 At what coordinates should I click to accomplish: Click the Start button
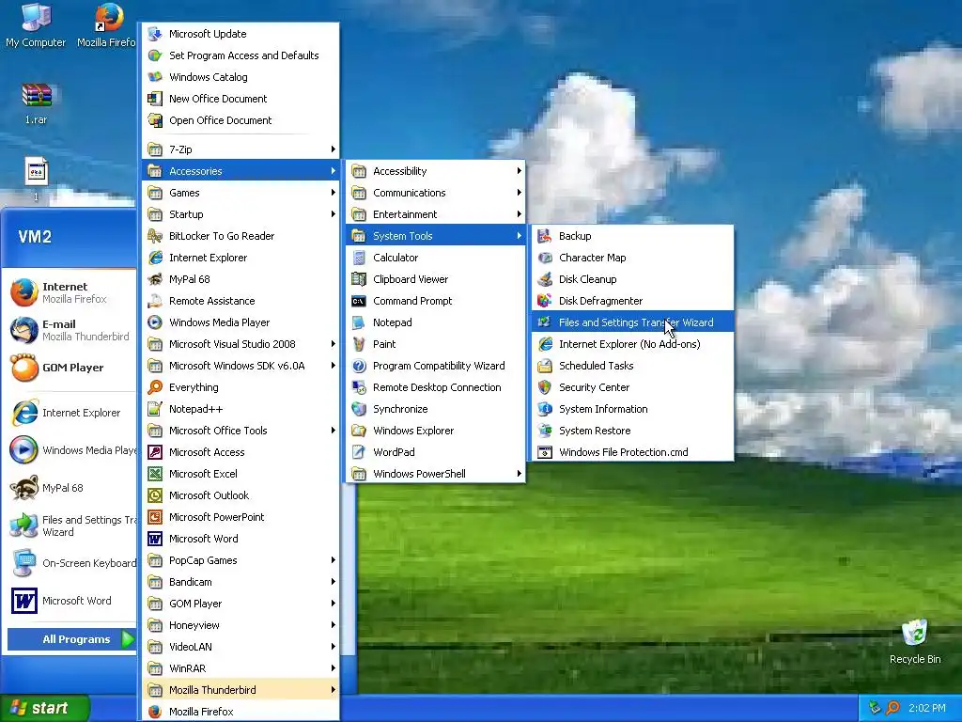click(45, 708)
